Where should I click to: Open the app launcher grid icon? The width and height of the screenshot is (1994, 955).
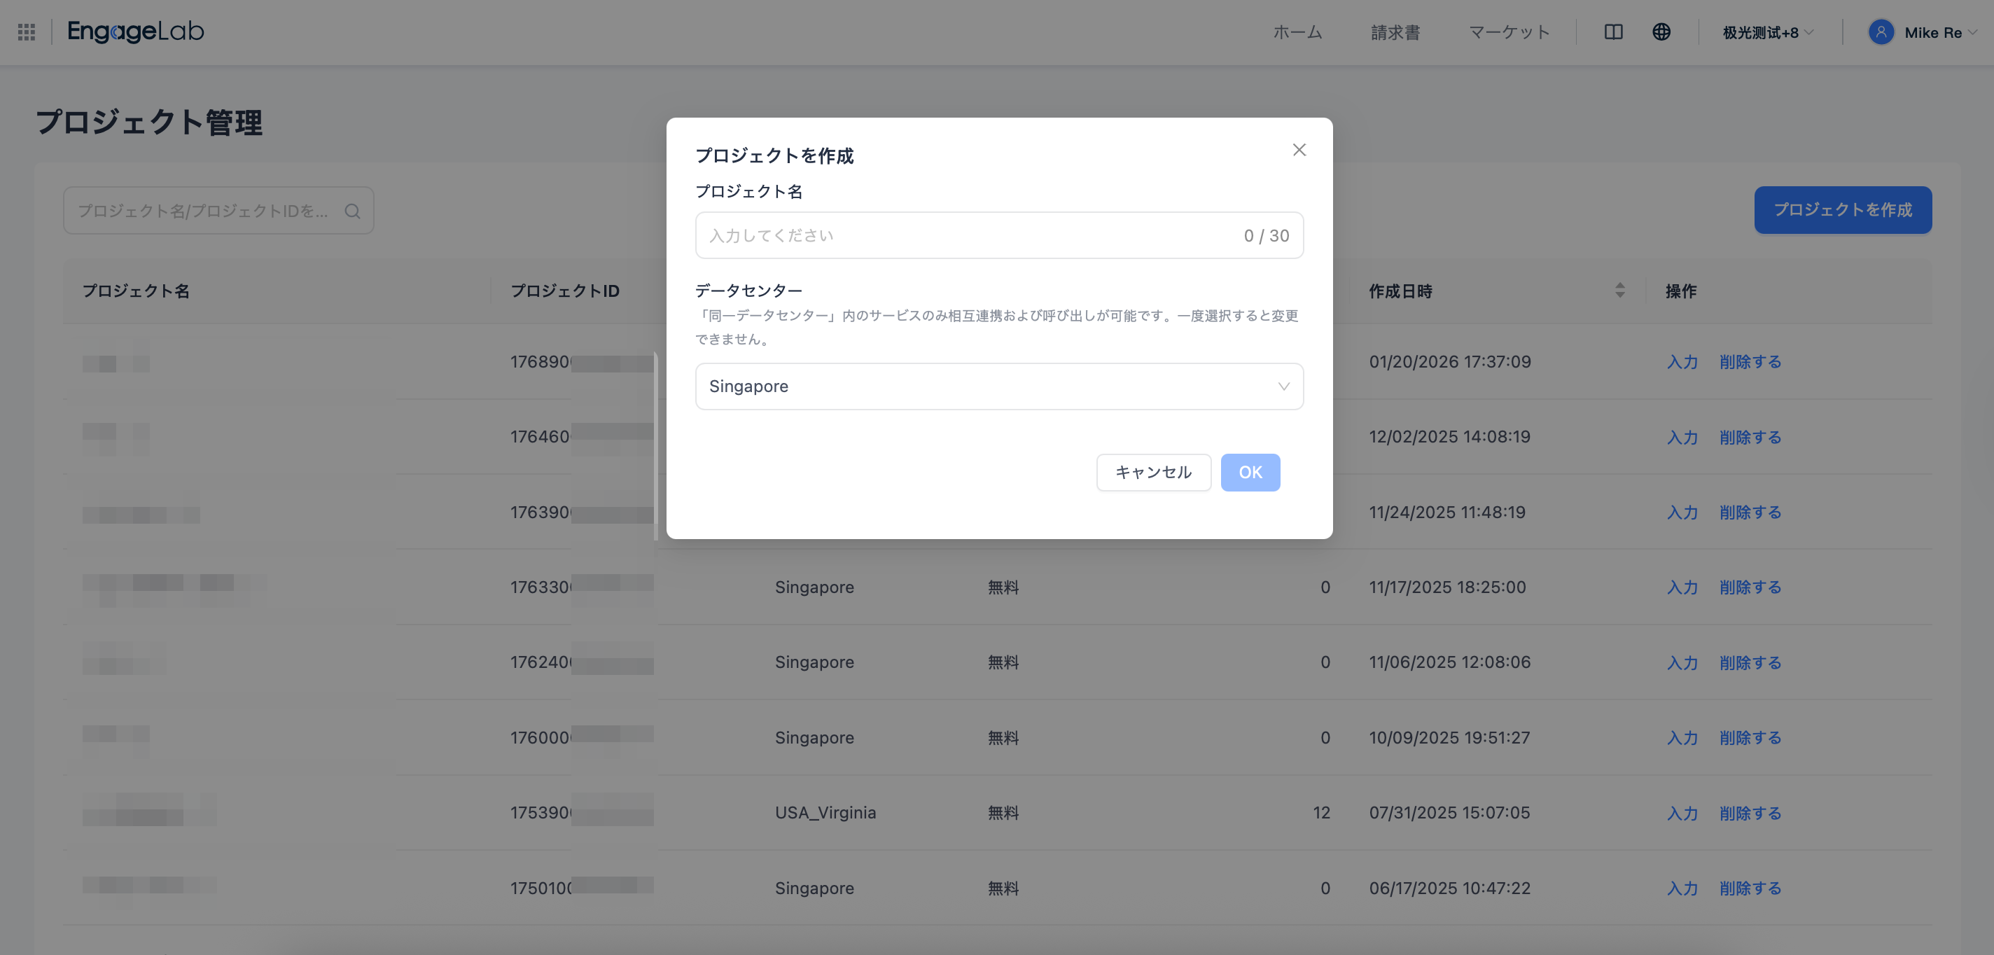[x=25, y=32]
